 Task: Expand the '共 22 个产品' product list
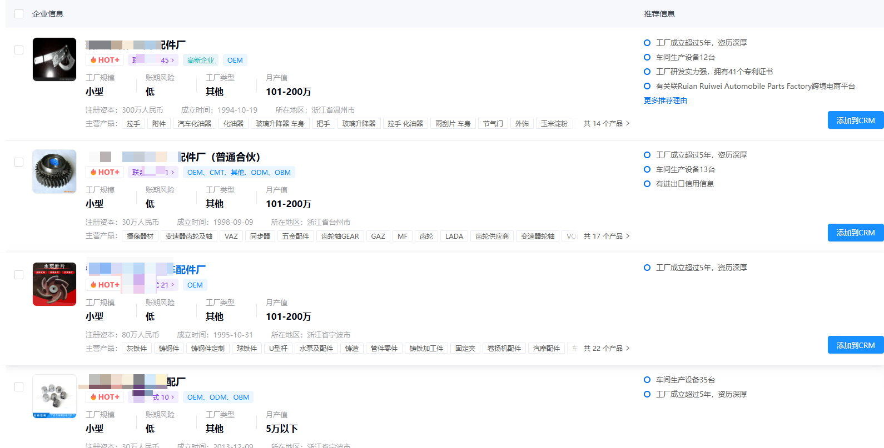606,348
